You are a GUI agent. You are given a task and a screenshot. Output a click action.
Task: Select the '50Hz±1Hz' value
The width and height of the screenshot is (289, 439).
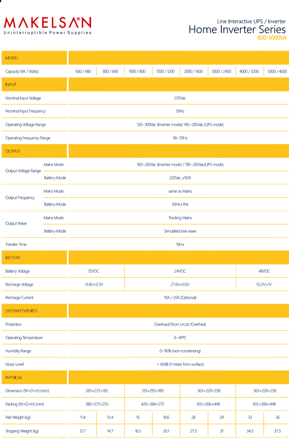(x=180, y=205)
